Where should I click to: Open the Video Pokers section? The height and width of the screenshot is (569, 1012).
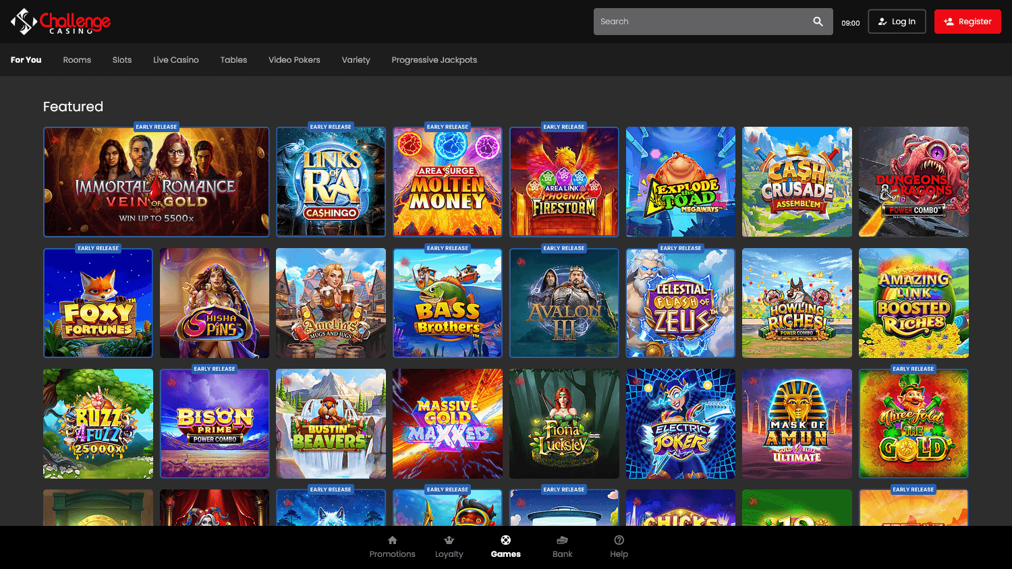pyautogui.click(x=294, y=59)
